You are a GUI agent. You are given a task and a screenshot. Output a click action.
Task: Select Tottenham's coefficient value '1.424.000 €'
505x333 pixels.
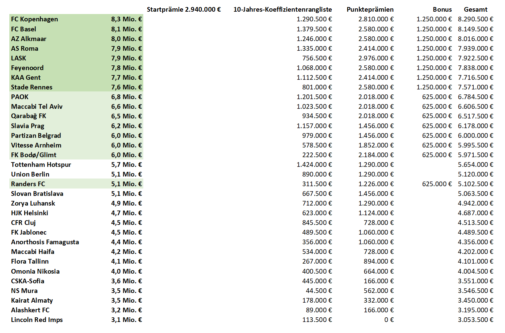(314, 164)
